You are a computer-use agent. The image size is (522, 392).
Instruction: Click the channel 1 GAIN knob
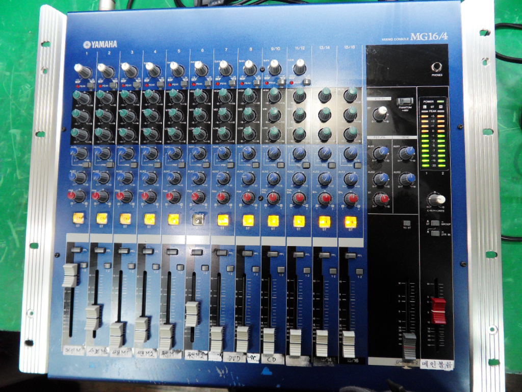tap(82, 70)
